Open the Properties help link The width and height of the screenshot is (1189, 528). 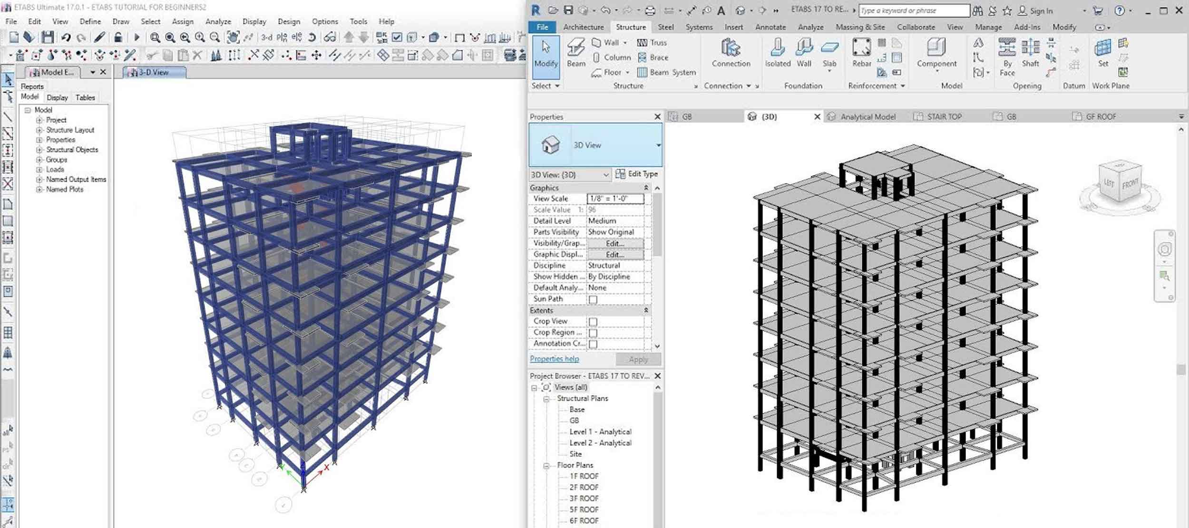click(554, 359)
